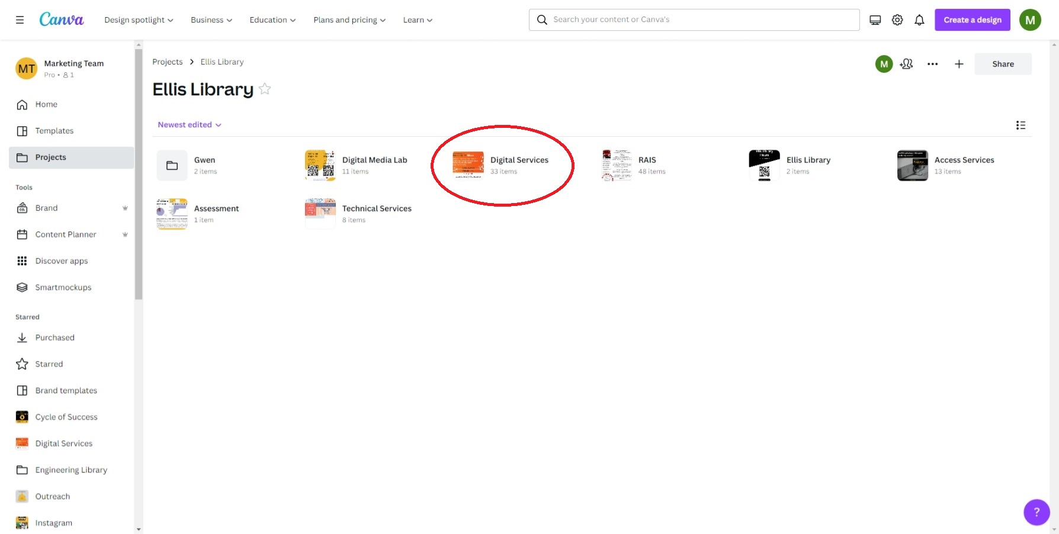The image size is (1059, 534).
Task: Click the search content input field
Action: coord(702,20)
